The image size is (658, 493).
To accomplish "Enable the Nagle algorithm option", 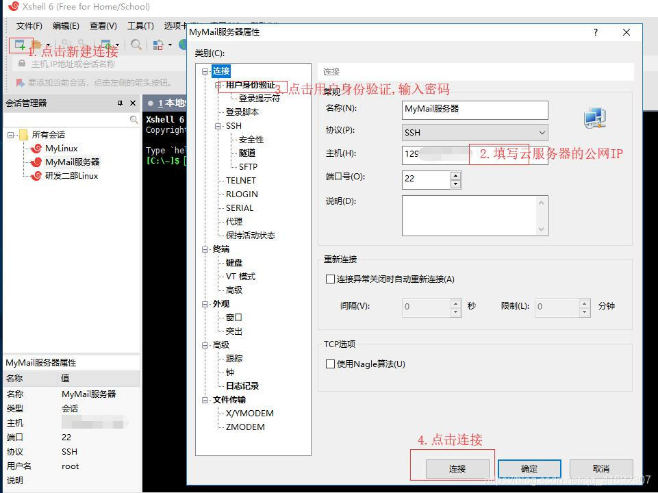I will click(x=330, y=363).
